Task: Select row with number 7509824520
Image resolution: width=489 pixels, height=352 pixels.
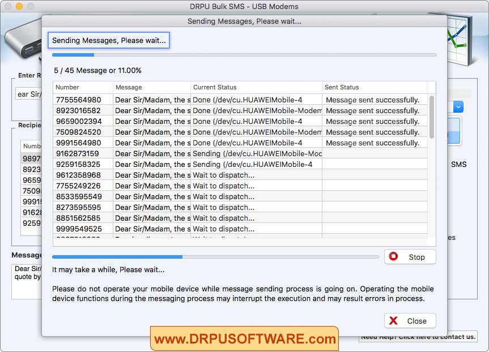Action: click(240, 132)
